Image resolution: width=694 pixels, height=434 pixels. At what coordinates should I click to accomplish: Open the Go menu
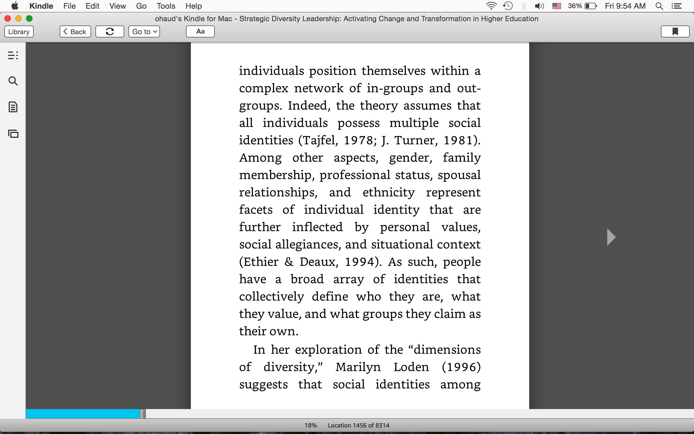click(141, 6)
